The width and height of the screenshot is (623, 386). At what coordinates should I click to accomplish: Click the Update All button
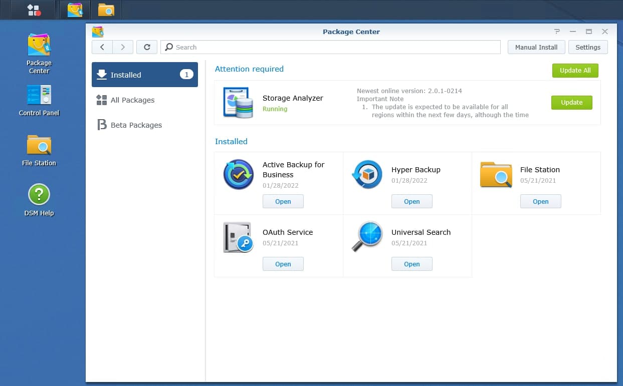575,71
